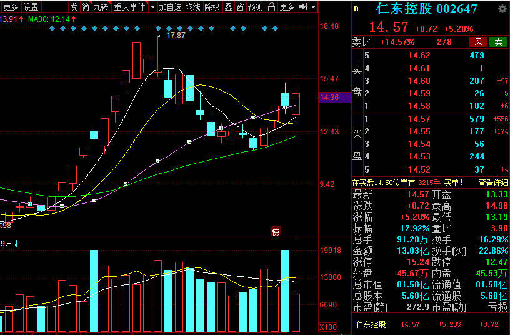The height and width of the screenshot is (335, 510).
Task: Click the 榜 badge on the chart
Action: pyautogui.click(x=275, y=232)
